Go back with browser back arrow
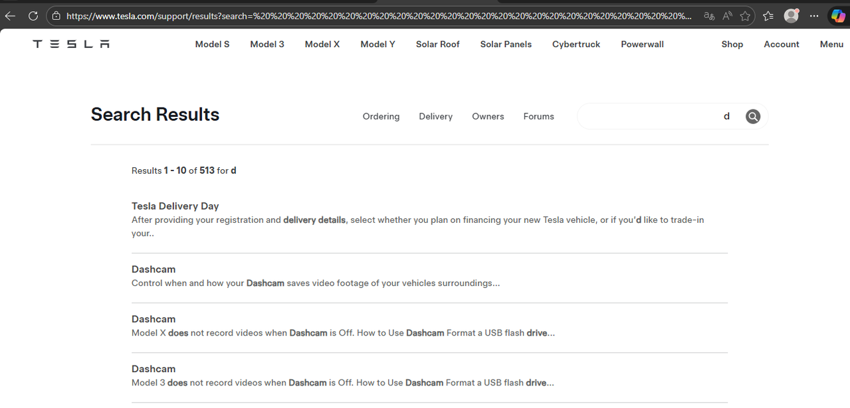Screen dimensions: 850x408 click(x=10, y=16)
